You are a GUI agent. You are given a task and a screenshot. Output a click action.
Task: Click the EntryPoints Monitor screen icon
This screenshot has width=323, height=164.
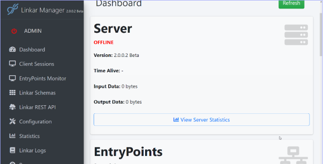13,78
